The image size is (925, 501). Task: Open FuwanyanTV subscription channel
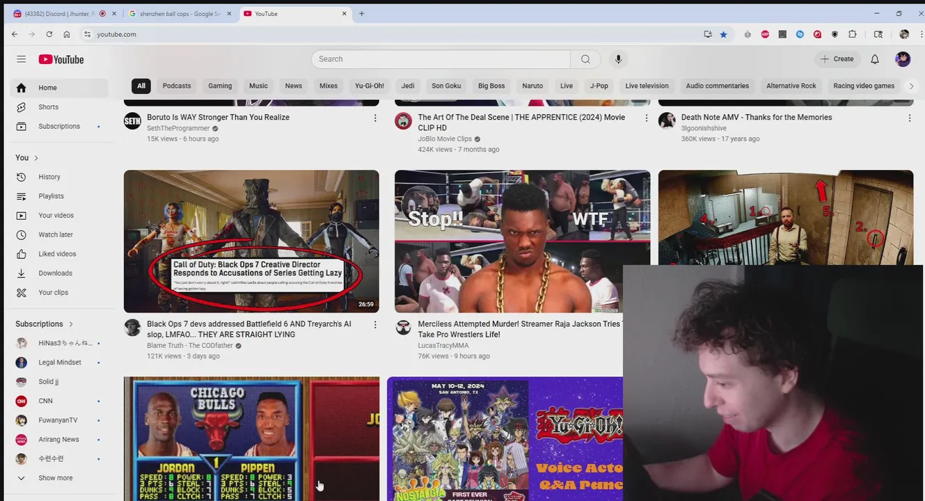click(59, 420)
